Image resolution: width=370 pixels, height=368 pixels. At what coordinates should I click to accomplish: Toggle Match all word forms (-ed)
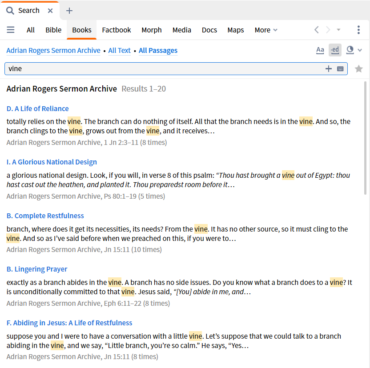point(335,50)
